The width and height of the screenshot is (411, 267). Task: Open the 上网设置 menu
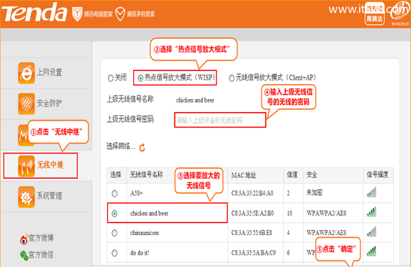(x=50, y=72)
